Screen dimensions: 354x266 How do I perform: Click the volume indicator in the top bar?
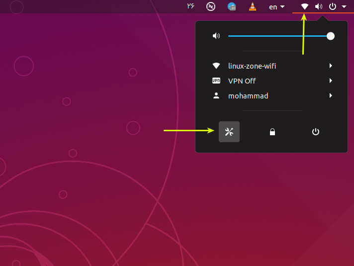tap(319, 6)
